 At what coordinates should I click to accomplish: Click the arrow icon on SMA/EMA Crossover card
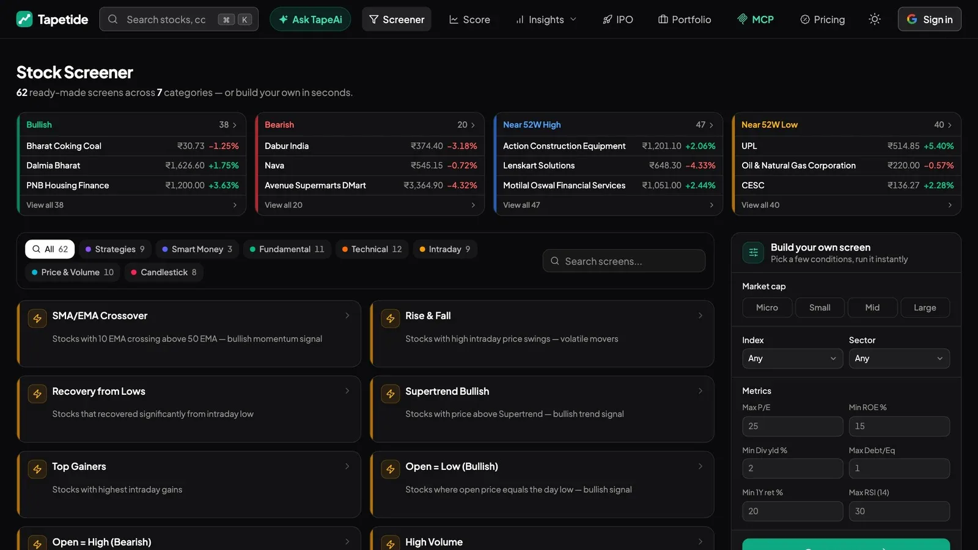tap(347, 315)
